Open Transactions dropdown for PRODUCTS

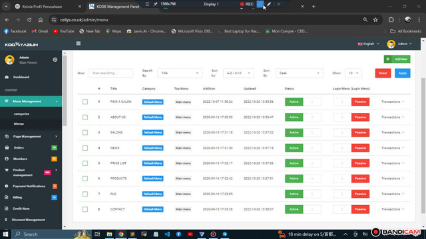[393, 179]
